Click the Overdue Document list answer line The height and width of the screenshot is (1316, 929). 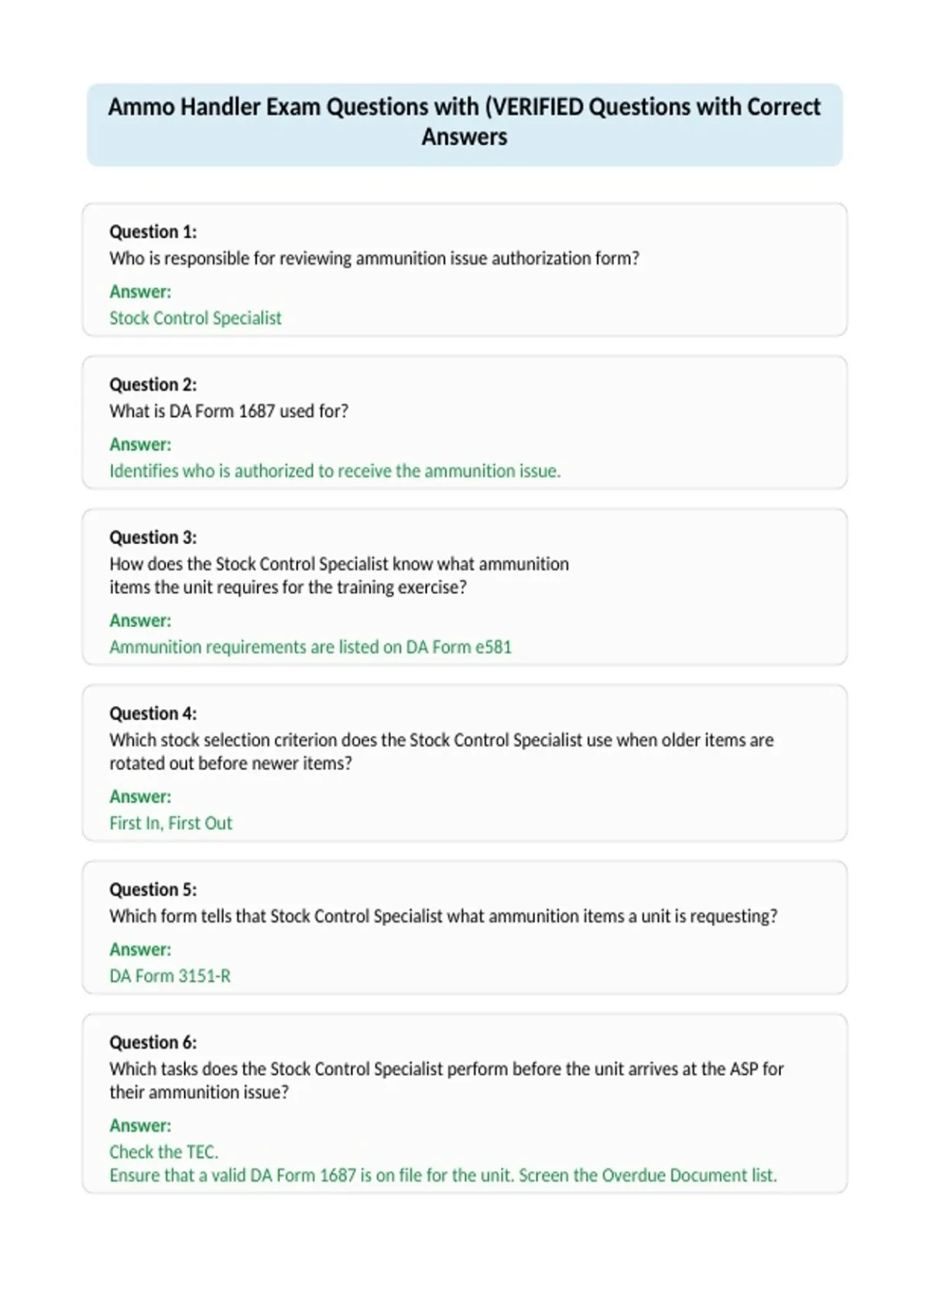[x=443, y=1175]
